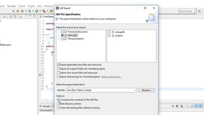The width and height of the screenshot is (204, 115).
Task: Click the debug bug icon in toolbar
Action: coord(30,11)
